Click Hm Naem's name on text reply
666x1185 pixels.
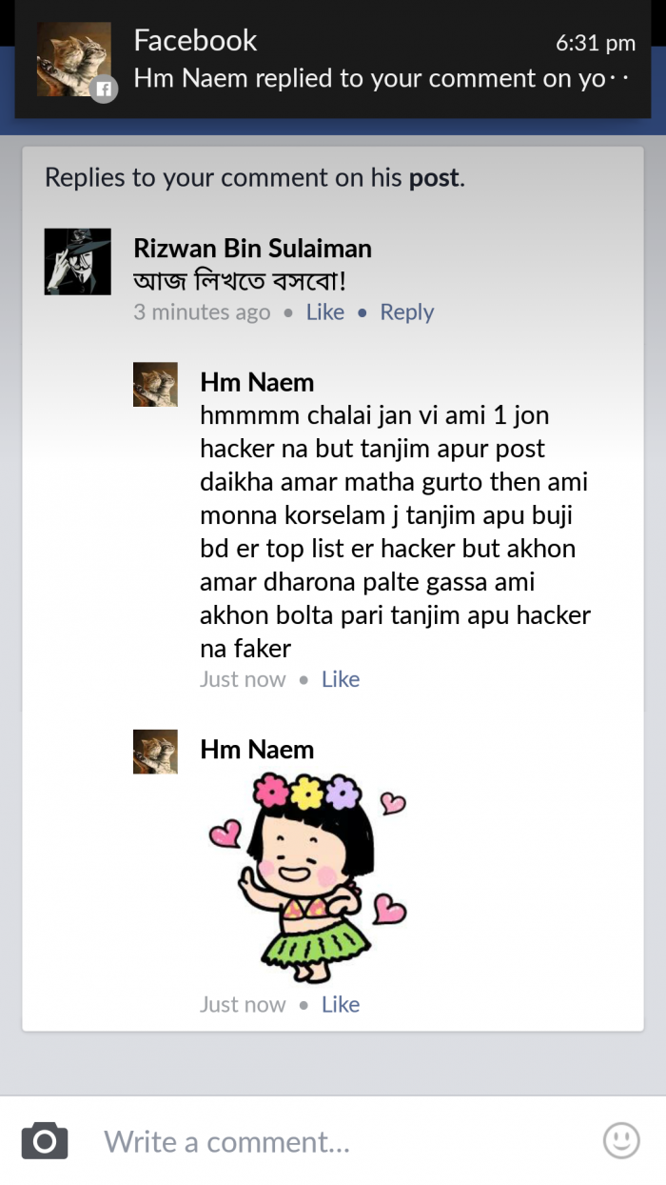click(257, 383)
